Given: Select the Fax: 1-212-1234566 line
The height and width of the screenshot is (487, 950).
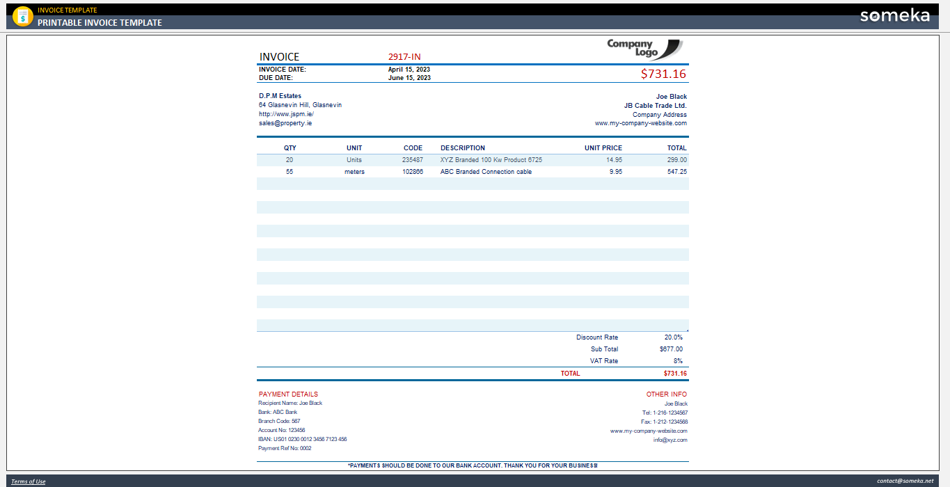Looking at the screenshot, I should click(x=665, y=422).
